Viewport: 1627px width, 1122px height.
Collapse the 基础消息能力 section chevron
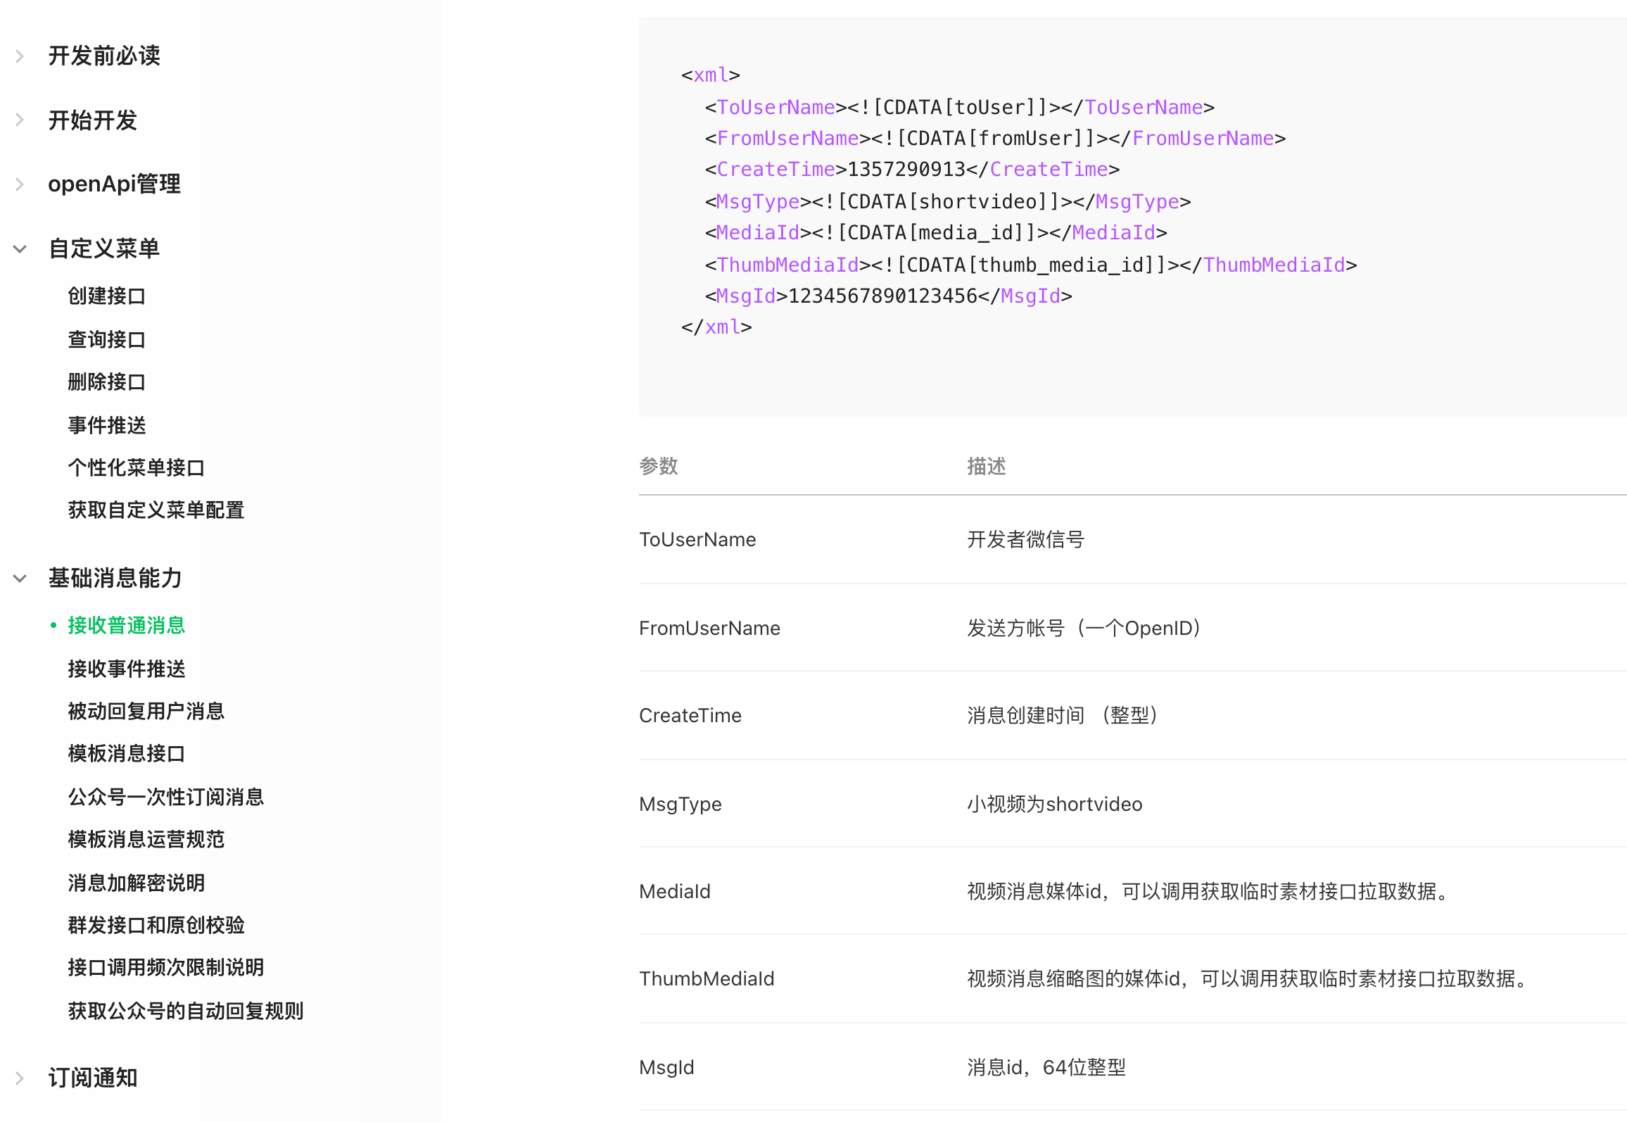pyautogui.click(x=20, y=579)
